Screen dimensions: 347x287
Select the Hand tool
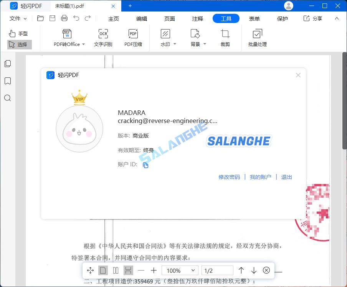[18, 34]
